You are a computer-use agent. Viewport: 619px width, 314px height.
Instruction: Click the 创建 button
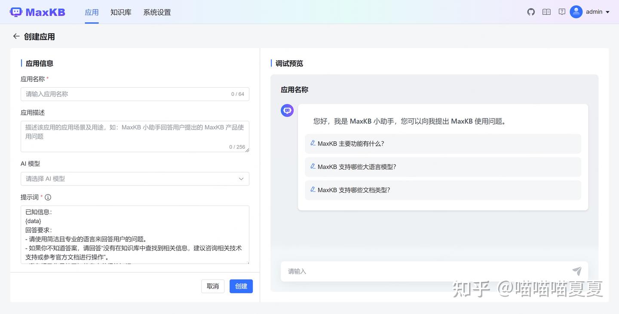[x=241, y=286]
